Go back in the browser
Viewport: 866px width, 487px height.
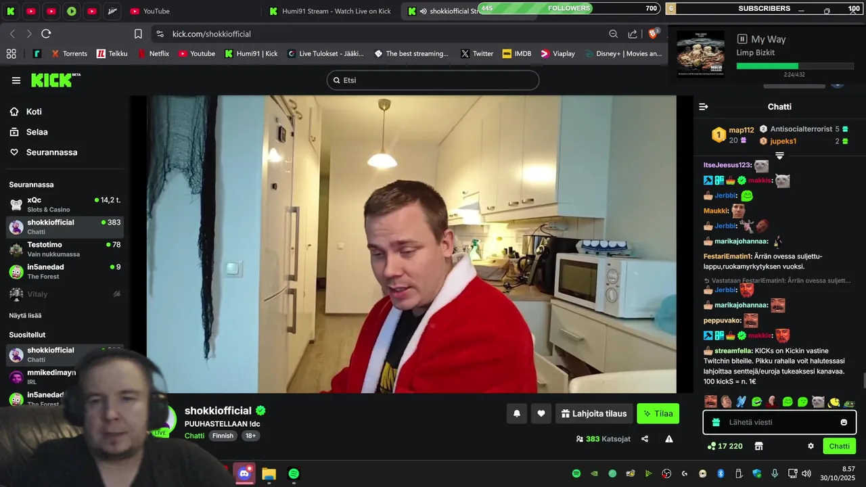(x=12, y=34)
